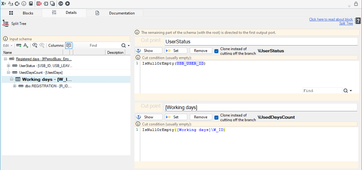Open dropdown arrow by the condition editor Find
Image resolution: width=362 pixels, height=170 pixels.
click(x=351, y=91)
